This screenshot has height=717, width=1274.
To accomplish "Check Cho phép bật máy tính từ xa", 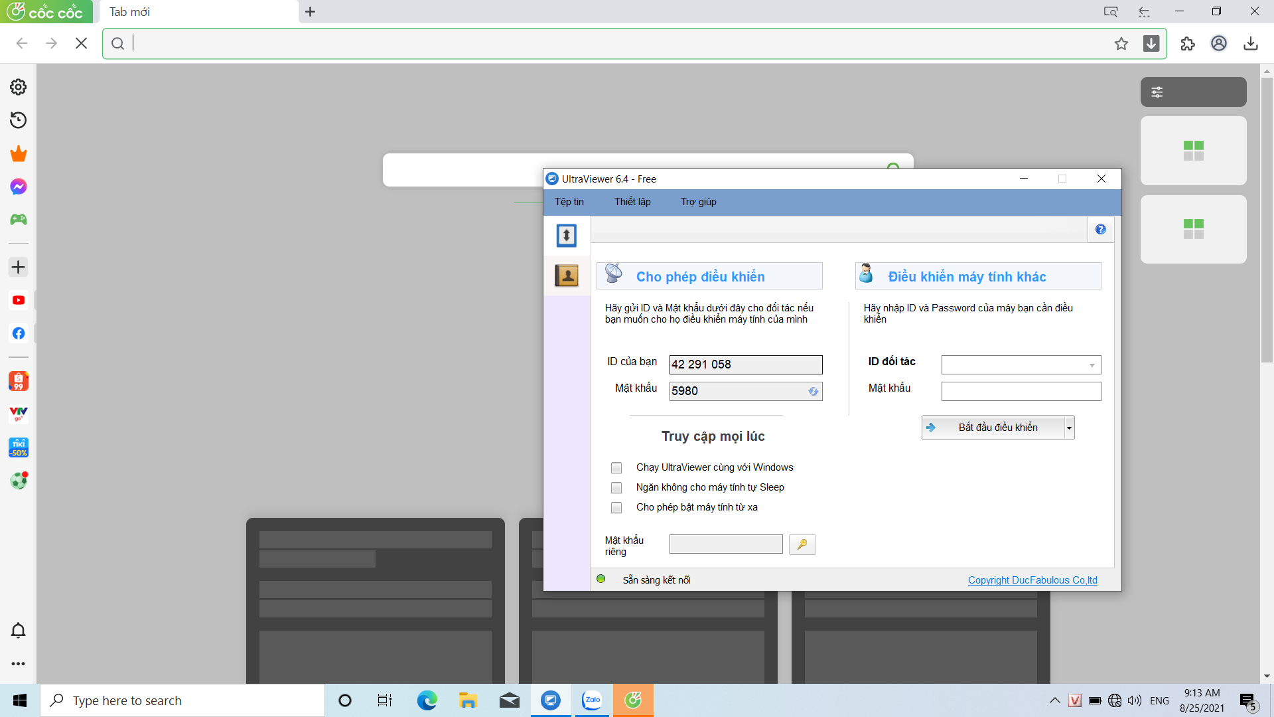I will tap(616, 508).
